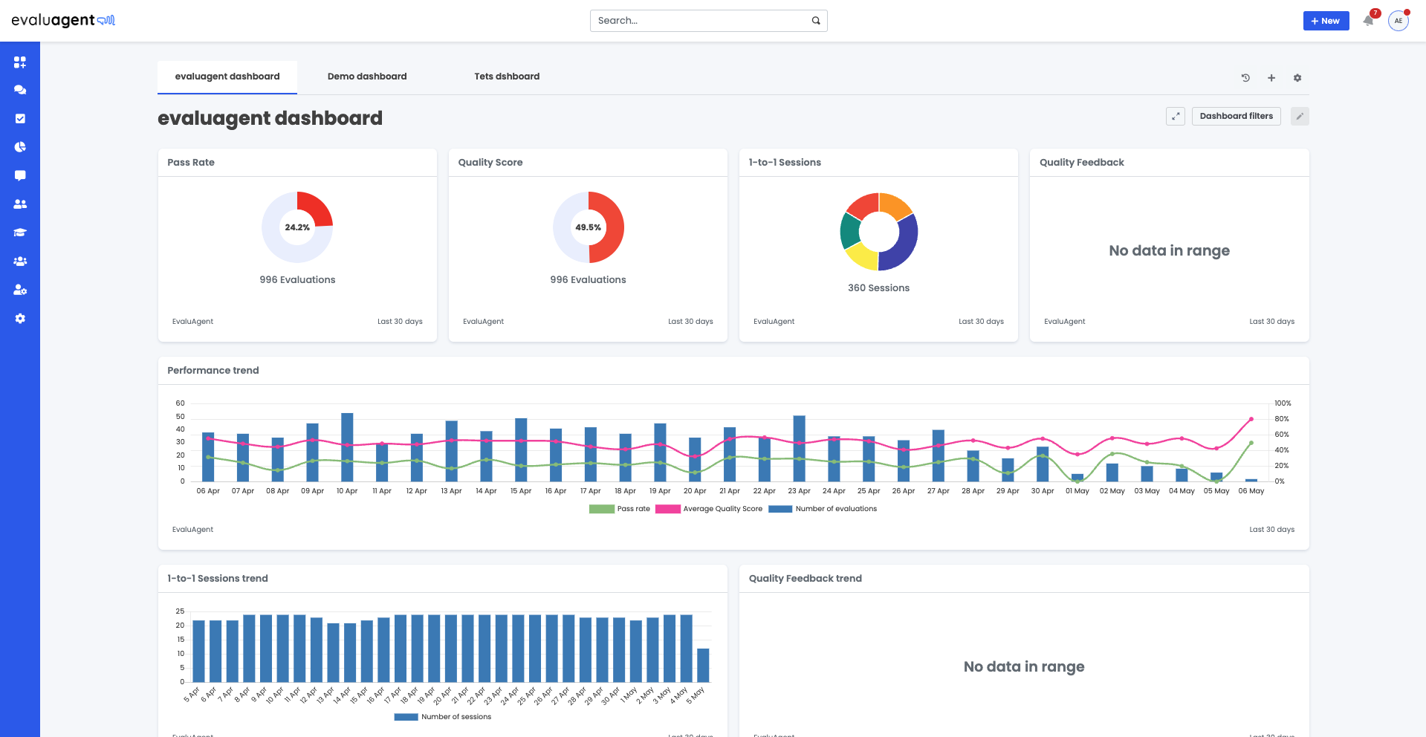Image resolution: width=1426 pixels, height=737 pixels.
Task: Open the feedback comment icon in sidebar
Action: (x=20, y=175)
